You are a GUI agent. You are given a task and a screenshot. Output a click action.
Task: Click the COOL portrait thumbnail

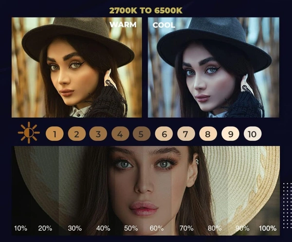[x=214, y=68]
